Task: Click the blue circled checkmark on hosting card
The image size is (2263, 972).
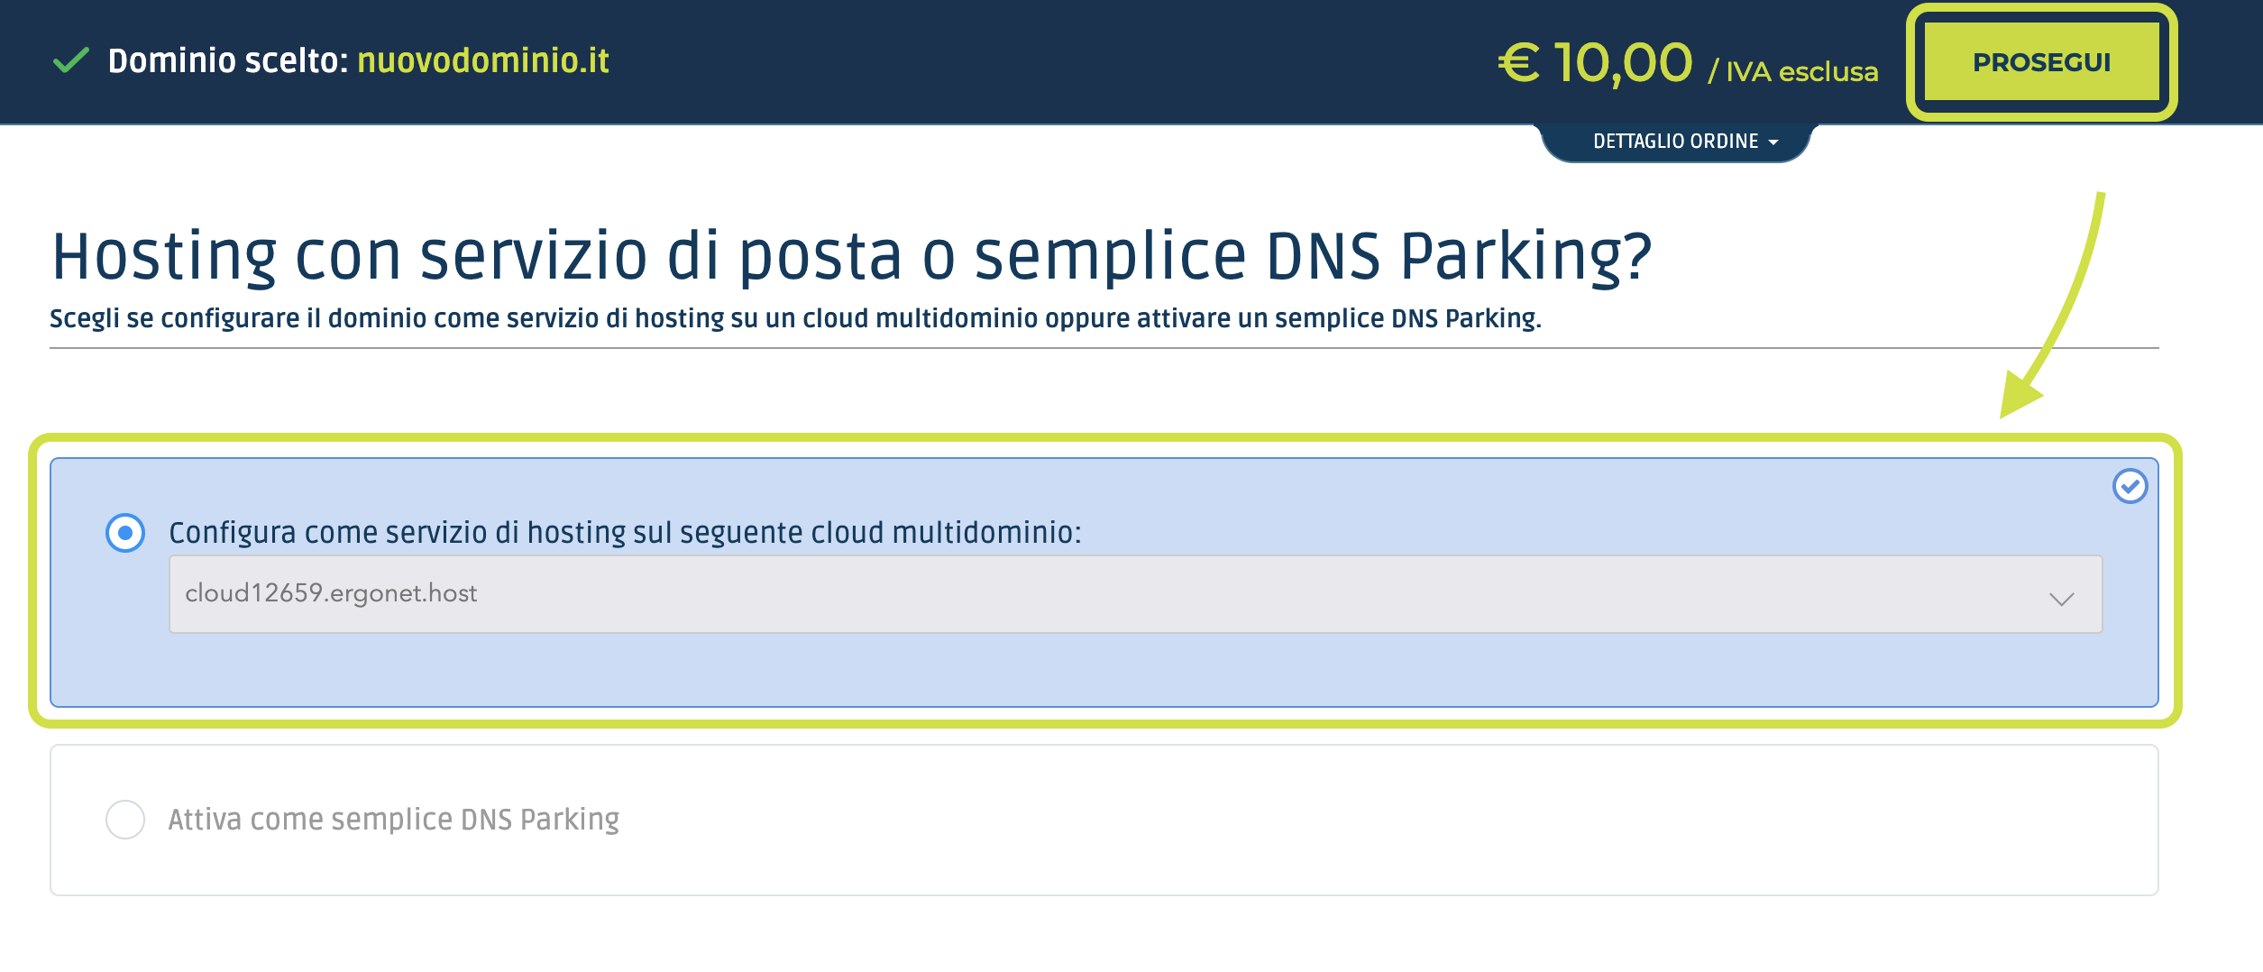Action: click(2130, 486)
